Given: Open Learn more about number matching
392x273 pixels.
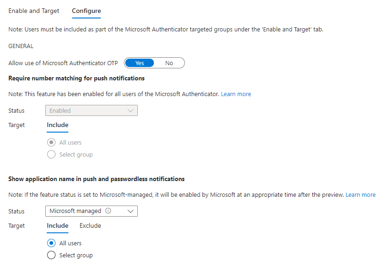Looking at the screenshot, I should tap(236, 94).
